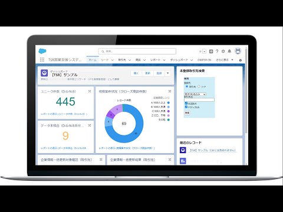This screenshot has height=212, width=283.
Task: Toggle the second checkbox in search panel
Action: point(186,107)
